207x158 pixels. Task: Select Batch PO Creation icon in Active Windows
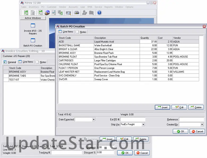pos(33,40)
